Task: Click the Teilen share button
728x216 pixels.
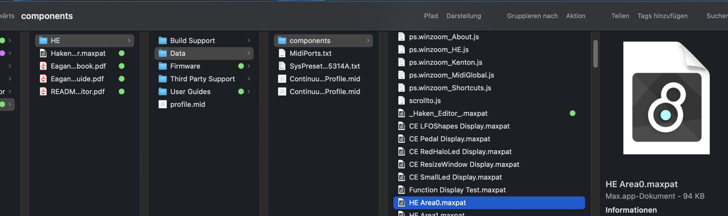Action: click(620, 16)
